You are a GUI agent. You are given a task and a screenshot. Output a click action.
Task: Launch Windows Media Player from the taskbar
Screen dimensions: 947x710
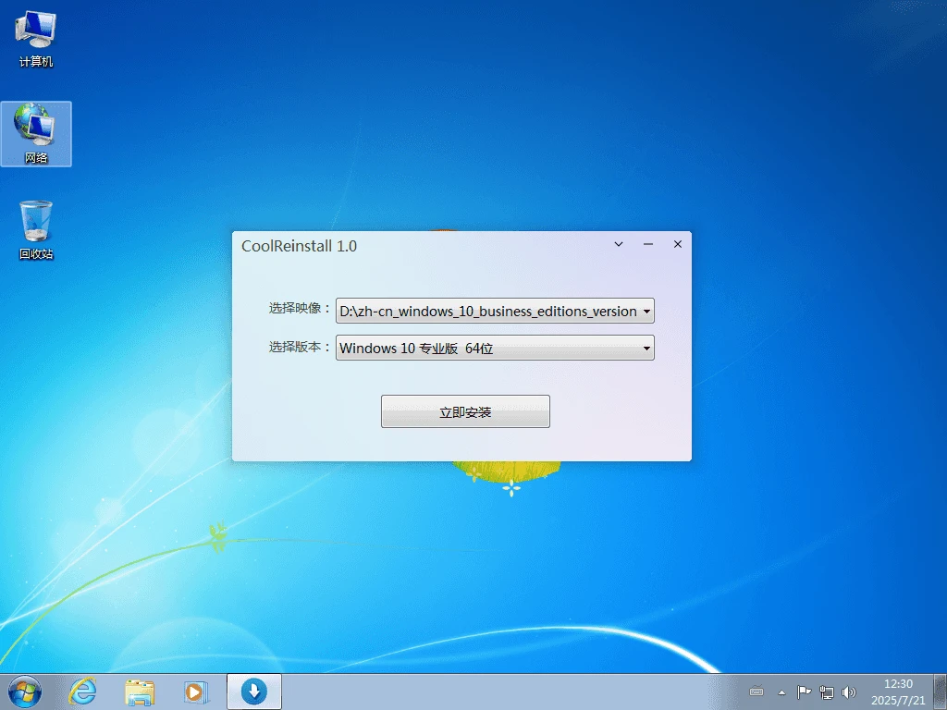(196, 692)
